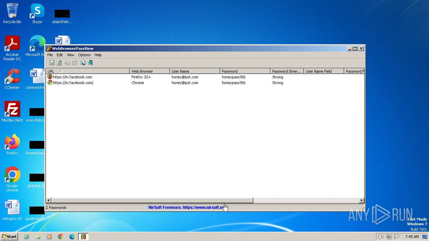This screenshot has width=429, height=241.
Task: Sort by the Password Strength column header
Action: pos(287,71)
